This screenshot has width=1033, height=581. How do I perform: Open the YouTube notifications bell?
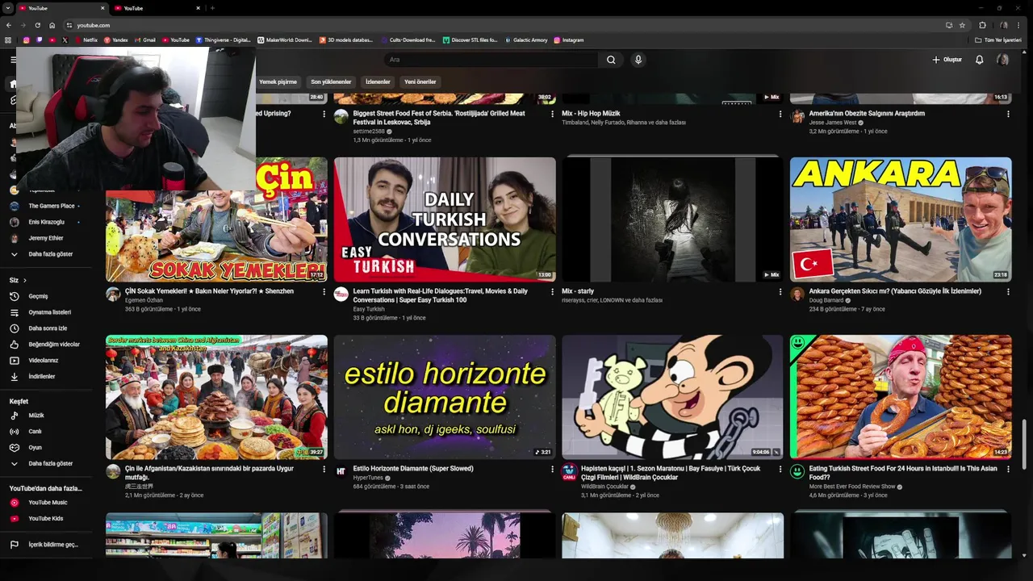click(x=979, y=60)
